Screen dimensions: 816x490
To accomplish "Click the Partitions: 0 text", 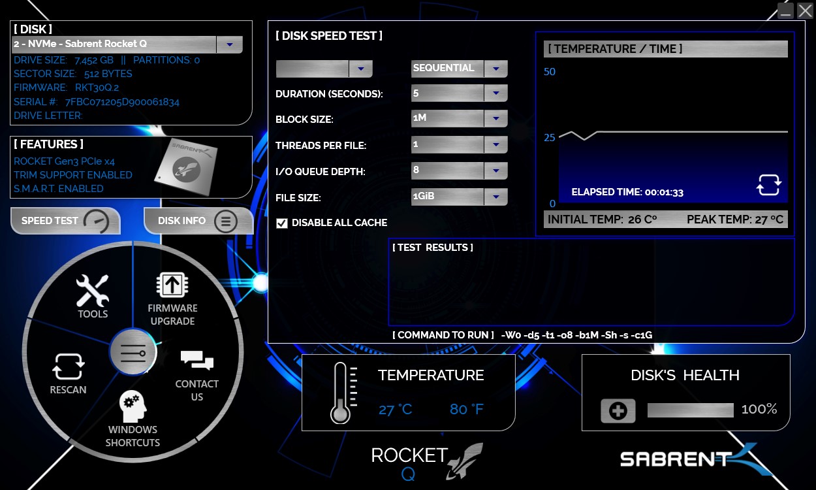I will tap(166, 60).
